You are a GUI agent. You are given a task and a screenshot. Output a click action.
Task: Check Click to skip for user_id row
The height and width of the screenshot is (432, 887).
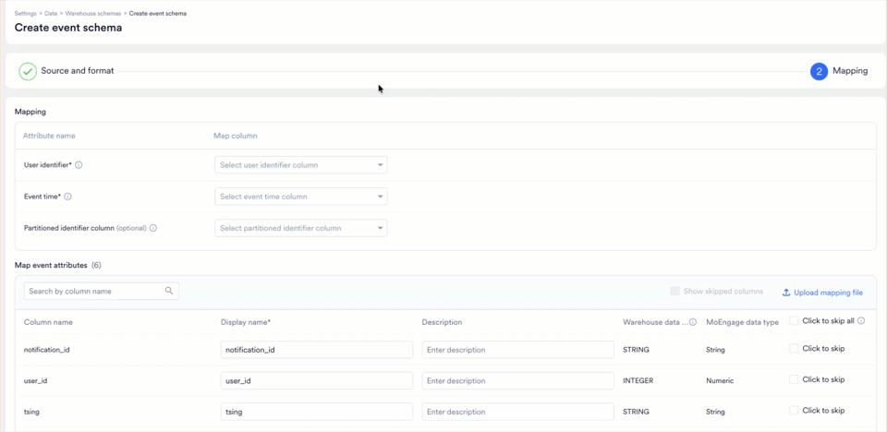click(x=794, y=379)
